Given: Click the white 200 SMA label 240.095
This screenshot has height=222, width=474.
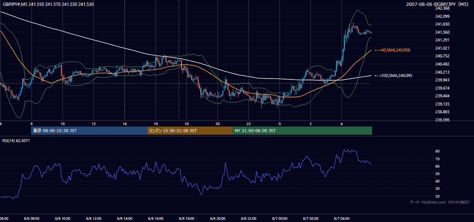Looking at the screenshot, I should coord(393,75).
